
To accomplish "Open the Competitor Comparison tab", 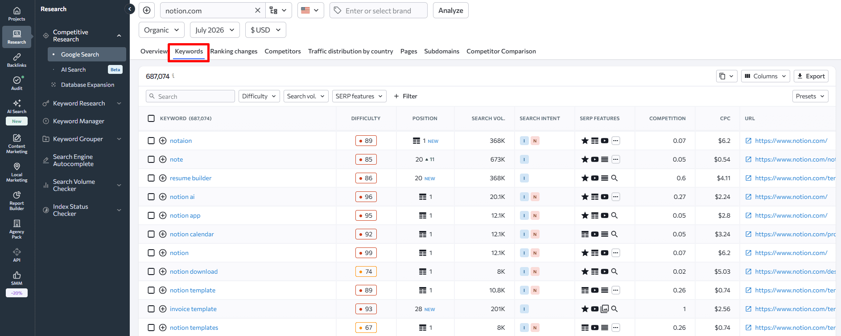I will (x=501, y=51).
